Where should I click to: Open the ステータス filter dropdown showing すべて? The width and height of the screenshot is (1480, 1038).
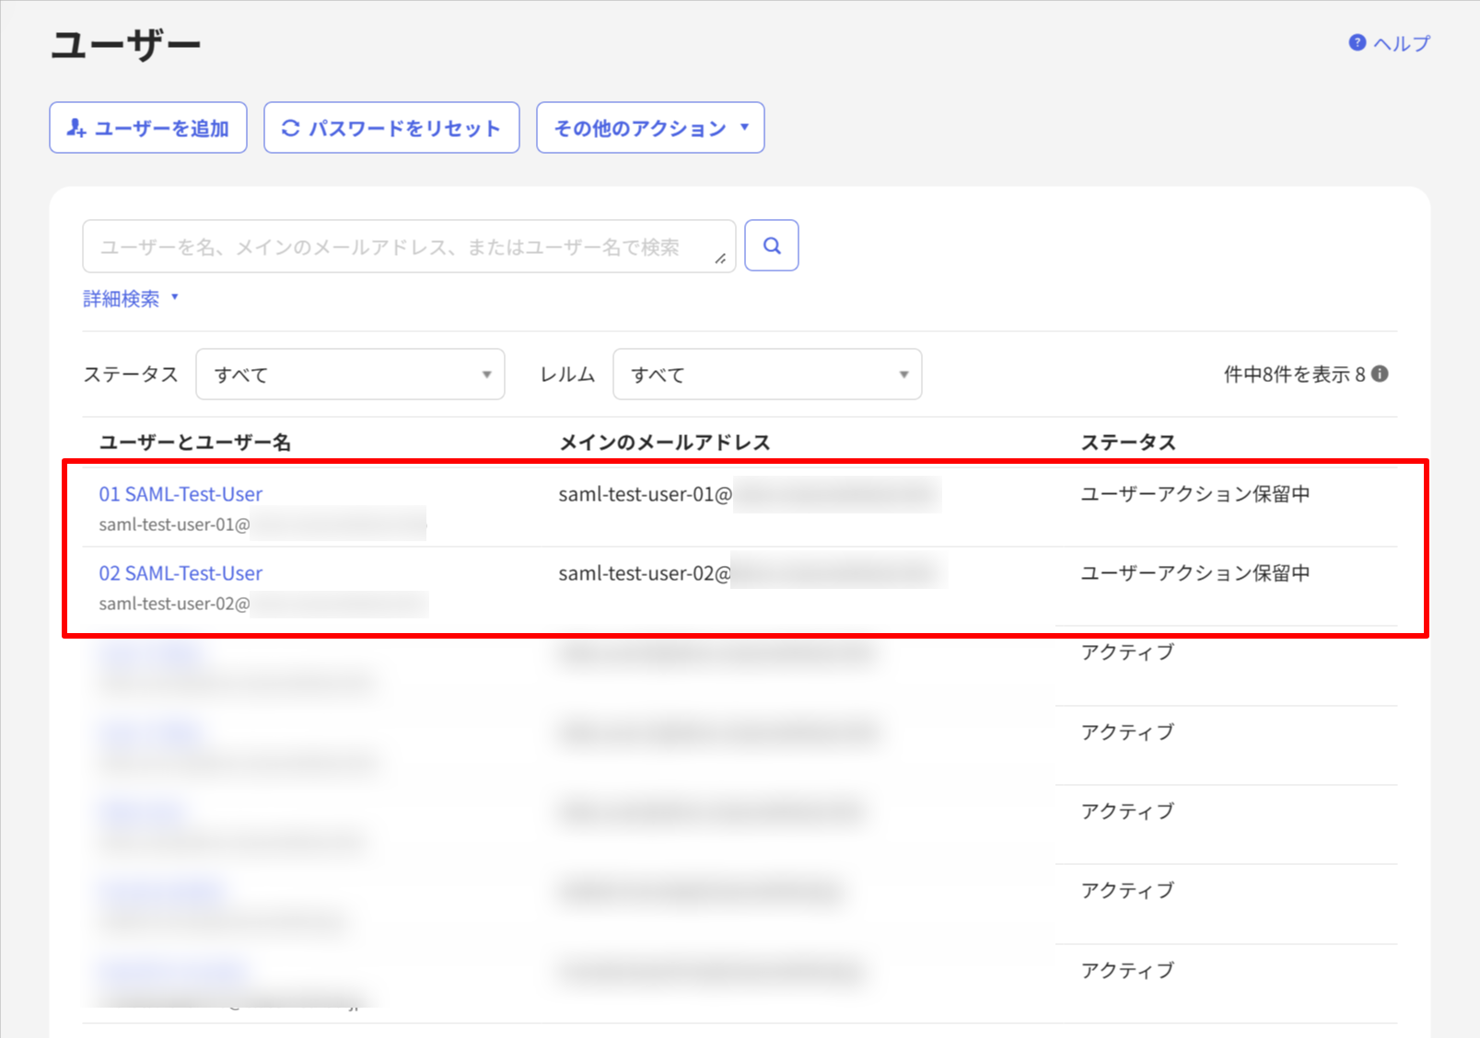350,374
